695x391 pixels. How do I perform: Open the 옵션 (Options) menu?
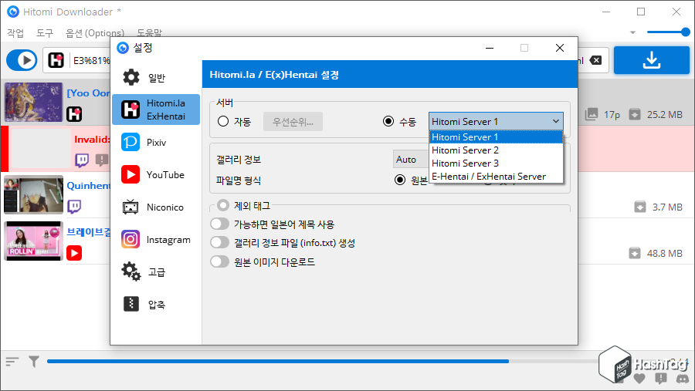pos(95,32)
